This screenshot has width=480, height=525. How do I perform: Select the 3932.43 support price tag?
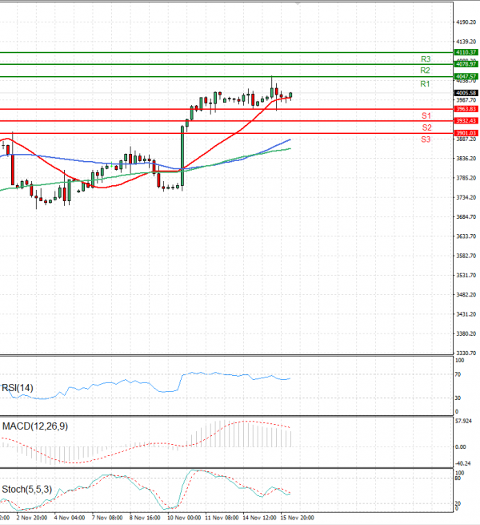466,121
